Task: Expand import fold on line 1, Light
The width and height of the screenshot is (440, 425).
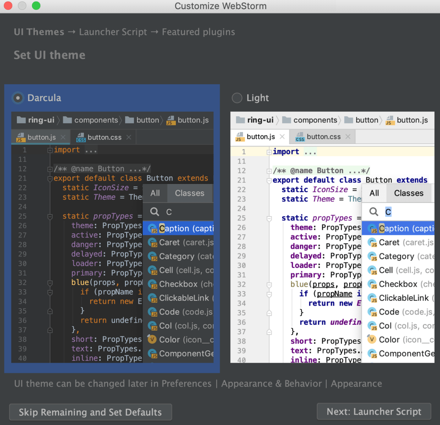Action: pos(269,152)
